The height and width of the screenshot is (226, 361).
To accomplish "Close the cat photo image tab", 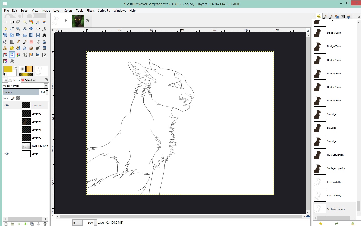I will (87, 21).
